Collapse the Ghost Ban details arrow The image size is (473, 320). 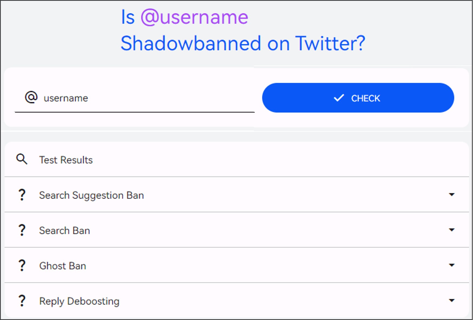[452, 265]
